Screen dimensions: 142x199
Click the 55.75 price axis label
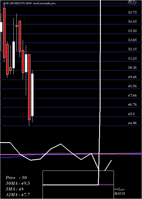click(x=132, y=13)
